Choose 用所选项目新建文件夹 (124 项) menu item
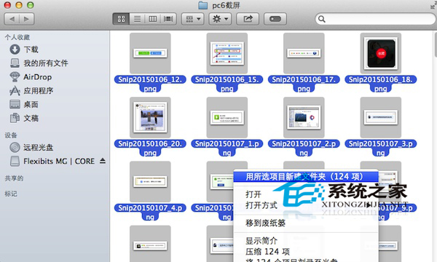This screenshot has height=262, width=437. tap(306, 177)
